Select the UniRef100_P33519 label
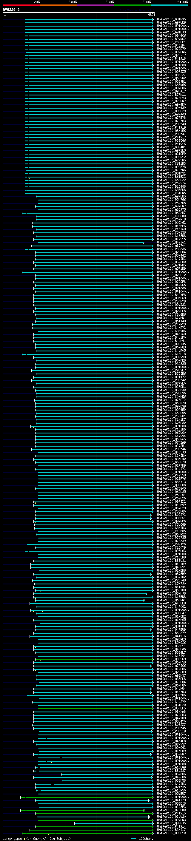The height and width of the screenshot is (841, 191). pos(171,731)
